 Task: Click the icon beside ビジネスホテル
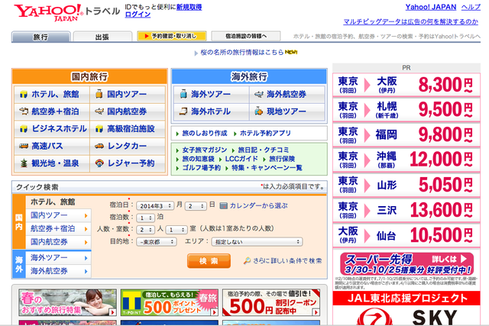[24, 129]
